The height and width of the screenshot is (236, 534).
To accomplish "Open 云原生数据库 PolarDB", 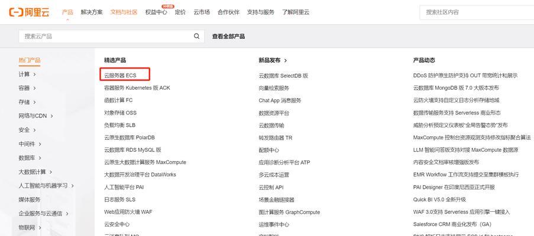I will click(x=130, y=137).
